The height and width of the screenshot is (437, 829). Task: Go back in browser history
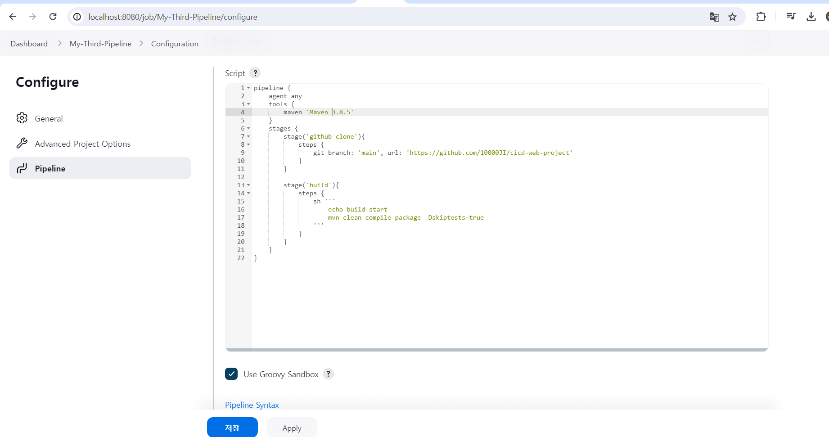coord(13,17)
